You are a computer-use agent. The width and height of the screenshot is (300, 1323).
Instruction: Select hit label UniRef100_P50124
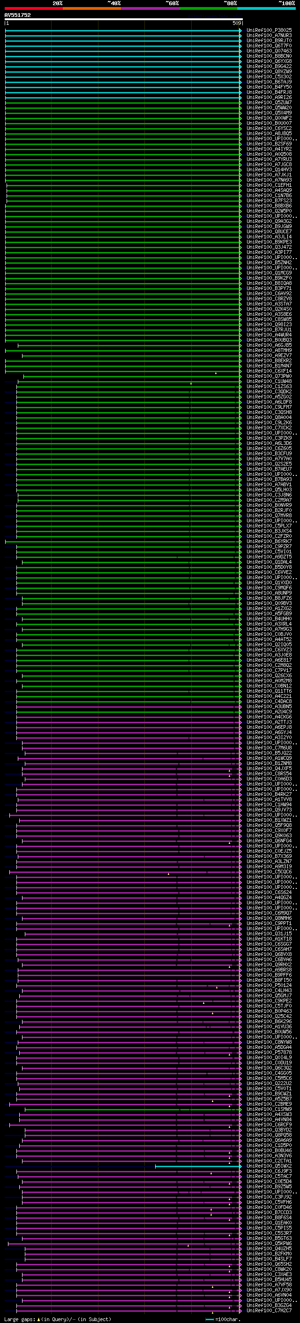(269, 986)
